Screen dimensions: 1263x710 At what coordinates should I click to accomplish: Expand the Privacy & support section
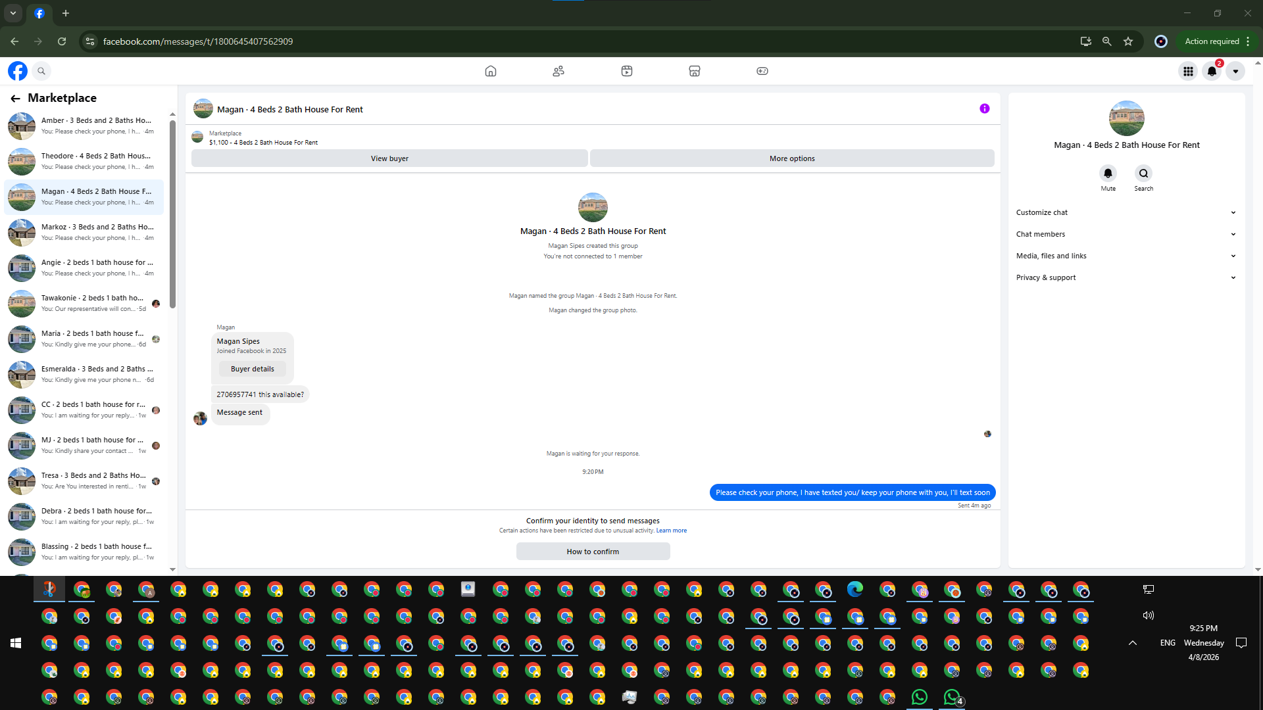(x=1125, y=277)
